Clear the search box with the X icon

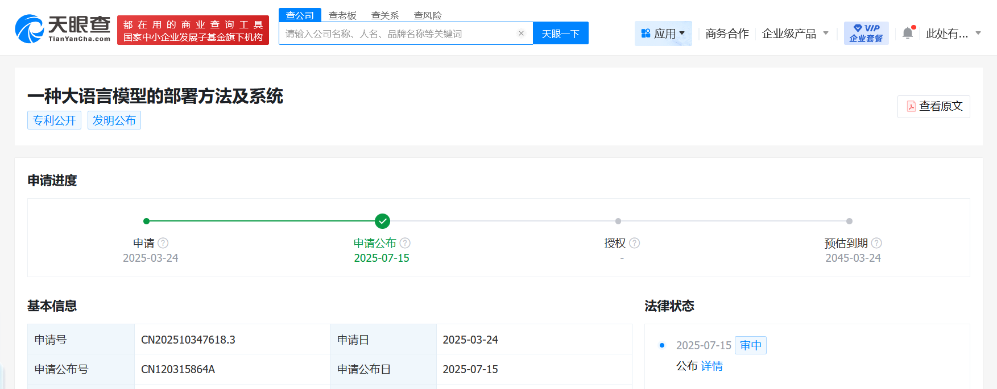pyautogui.click(x=521, y=34)
